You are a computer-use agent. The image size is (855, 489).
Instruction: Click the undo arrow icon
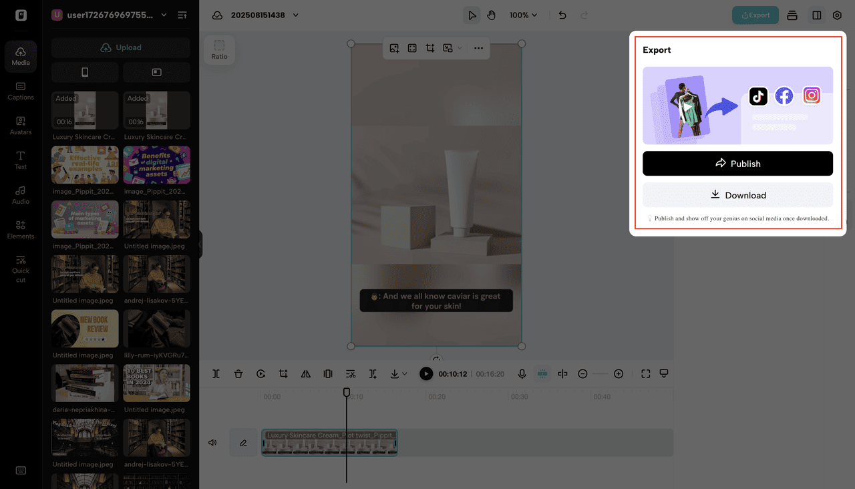[x=562, y=15]
